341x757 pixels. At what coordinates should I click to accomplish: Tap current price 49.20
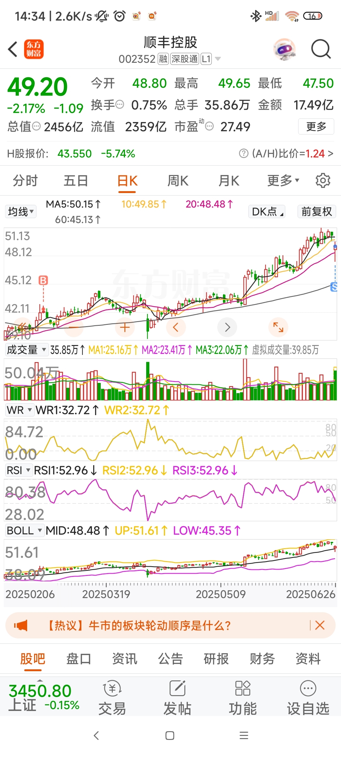(x=37, y=87)
